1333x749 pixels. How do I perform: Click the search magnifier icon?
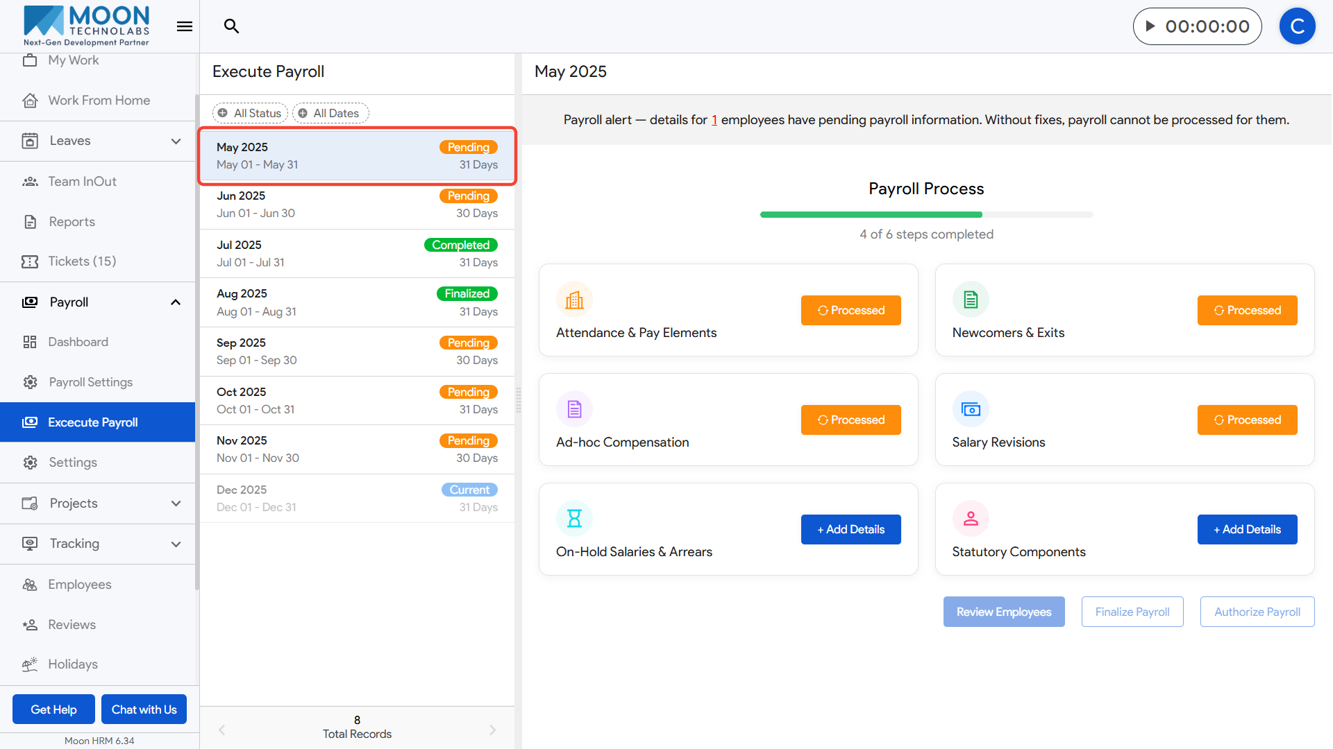point(231,26)
